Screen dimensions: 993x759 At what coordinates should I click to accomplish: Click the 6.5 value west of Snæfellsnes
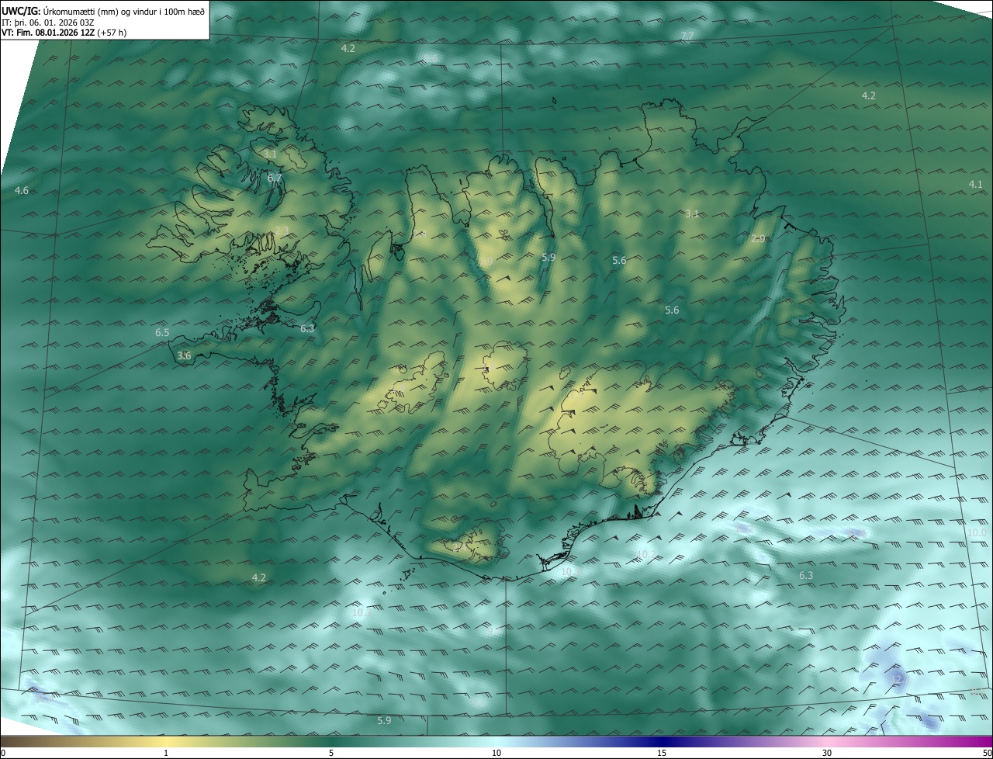[x=162, y=332]
